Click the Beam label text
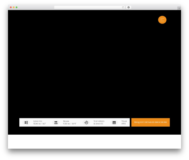The width and height of the screenshot is (189, 160). coord(66,121)
